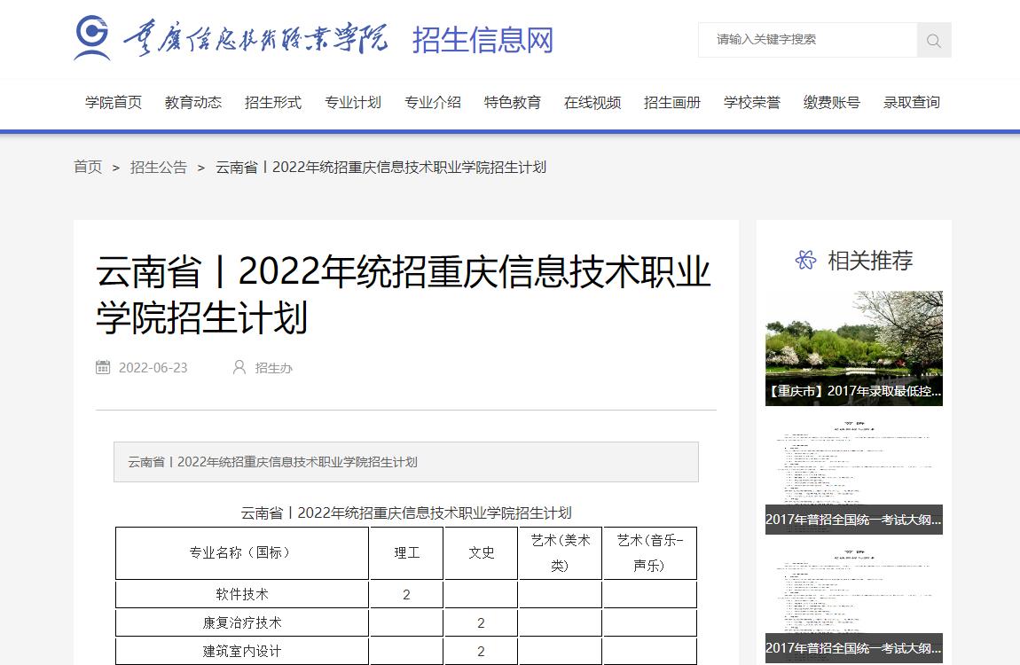Click the 首页 breadcrumb link

tap(88, 167)
